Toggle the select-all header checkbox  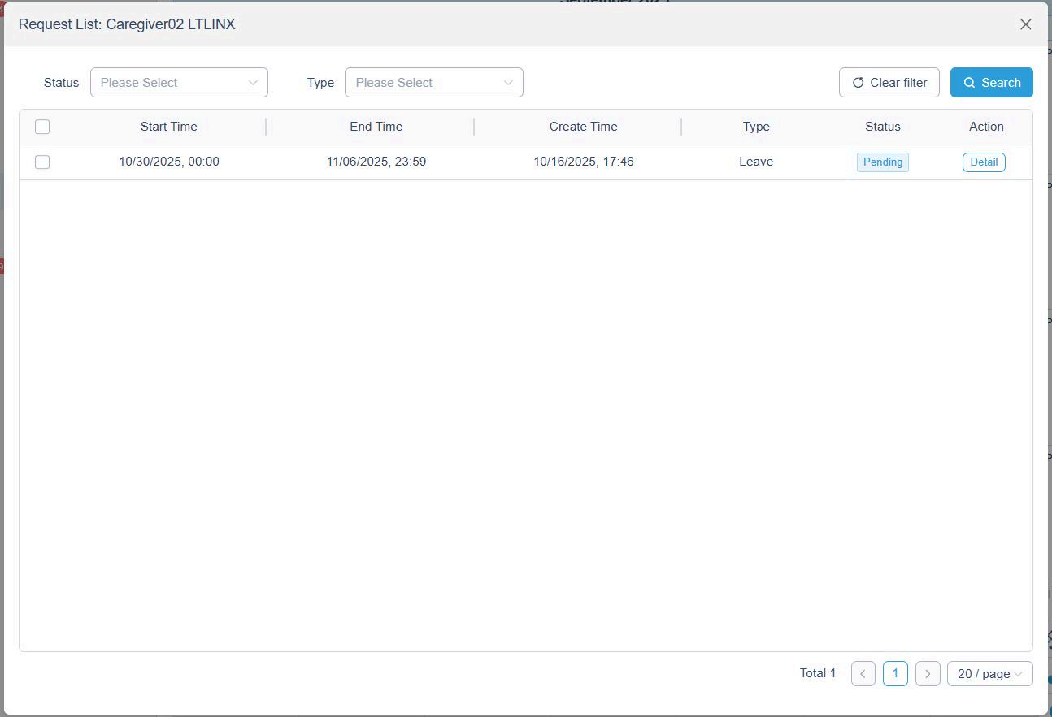coord(42,127)
